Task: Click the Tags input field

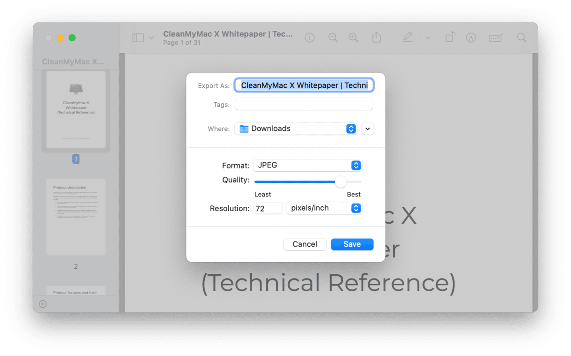Action: 304,105
